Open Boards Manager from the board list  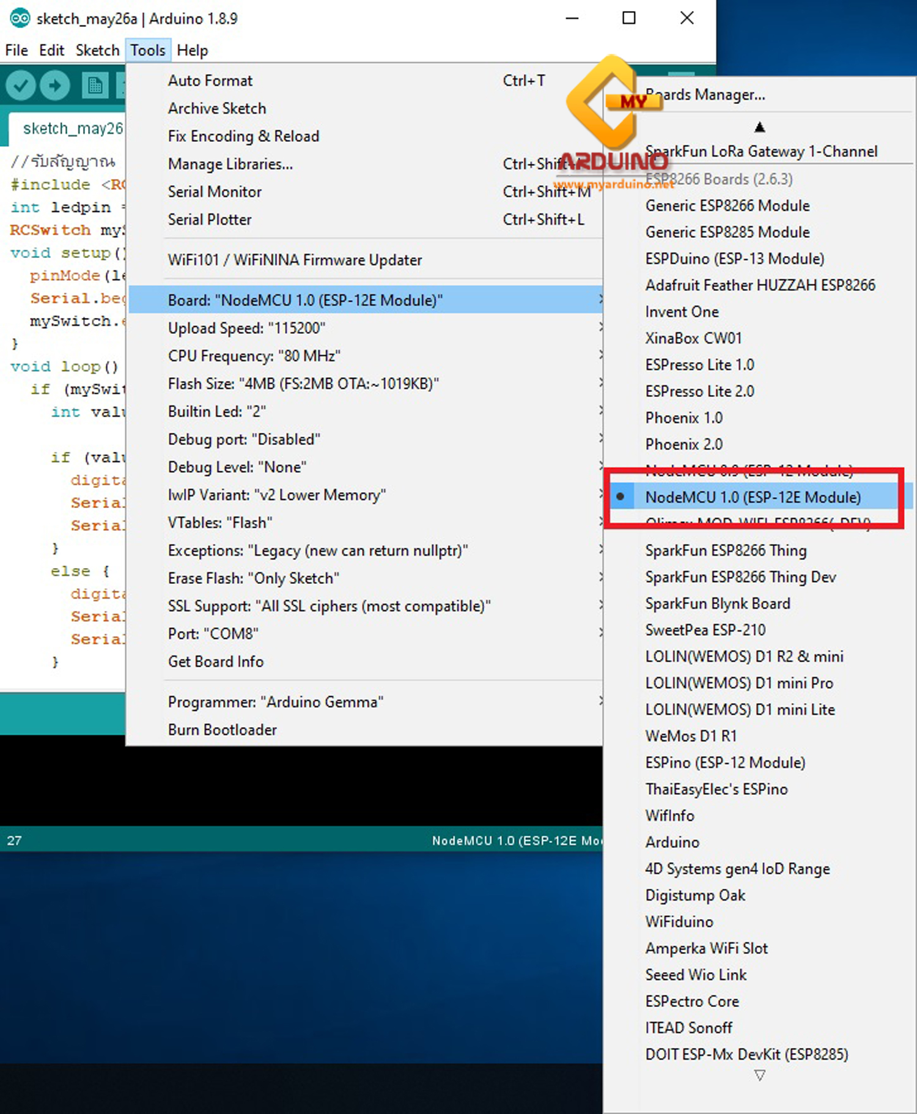point(705,95)
